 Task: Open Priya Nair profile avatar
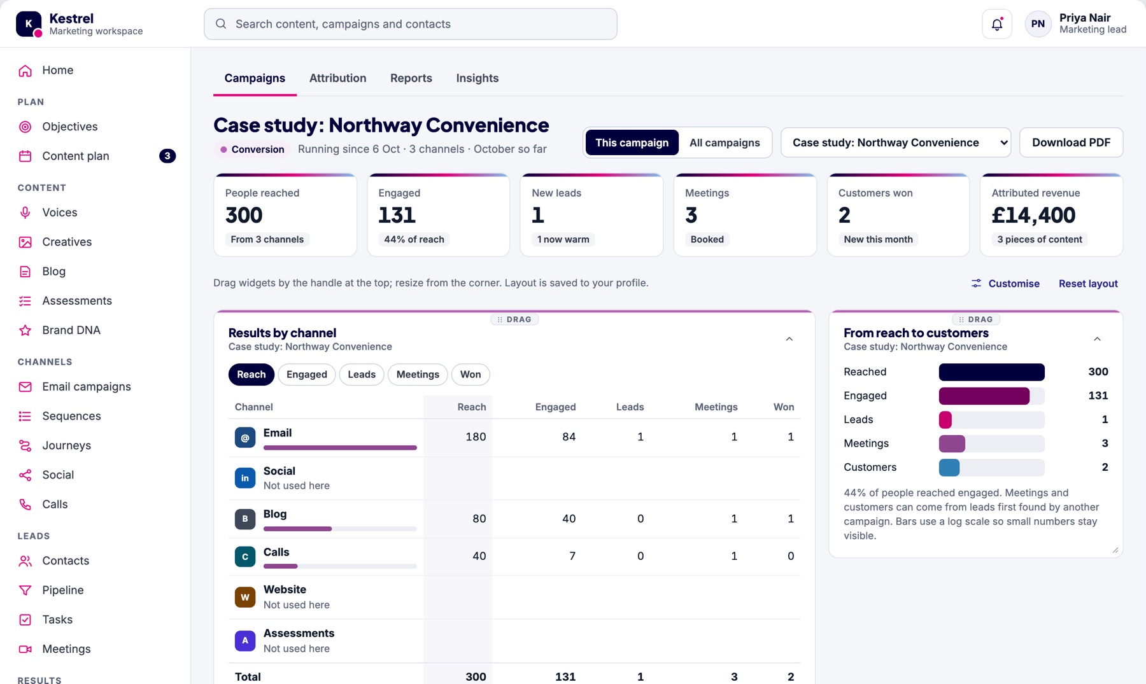point(1038,24)
